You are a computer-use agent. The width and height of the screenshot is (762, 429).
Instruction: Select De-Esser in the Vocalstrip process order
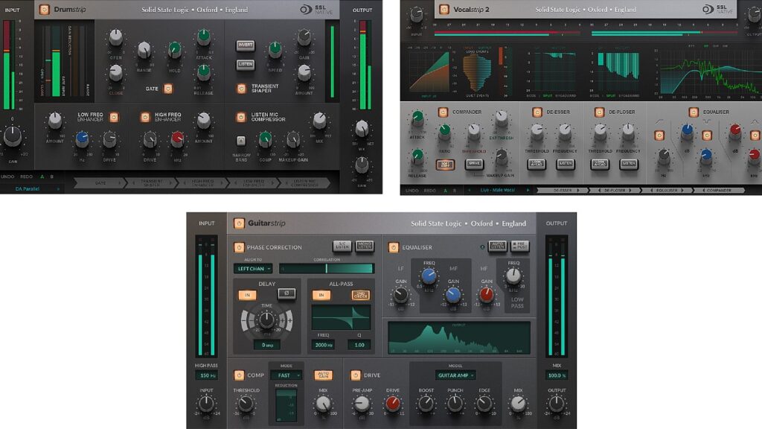coord(563,190)
